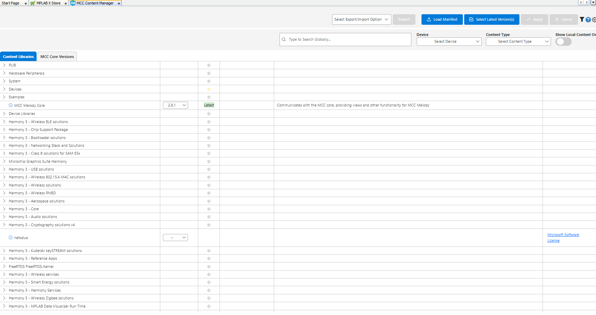The image size is (596, 315).
Task: Click sun icon for Harmony 3 - Reference Apps
Action: point(209,258)
